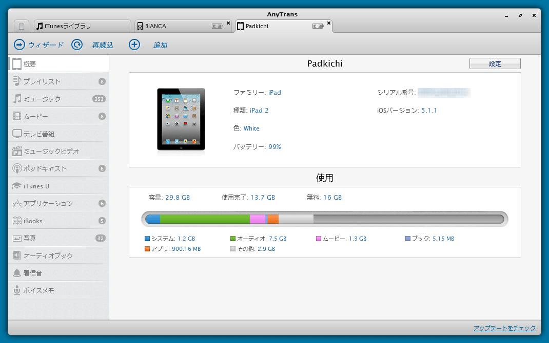The image size is (549, 343).
Task: Click the voice memo (ボイスメモ) microphone icon
Action: click(17, 290)
